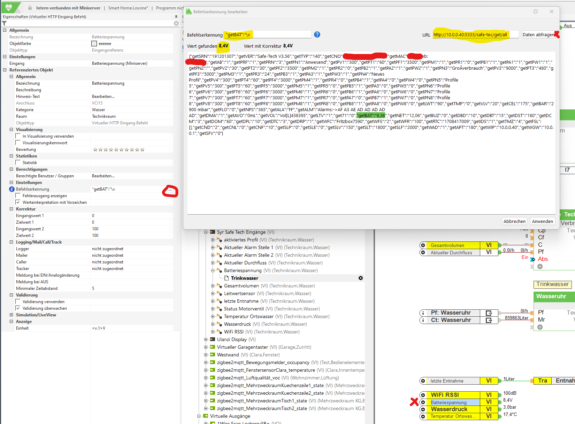Expand the Ulanzi Display tree node
The image size is (575, 424).
[206, 339]
